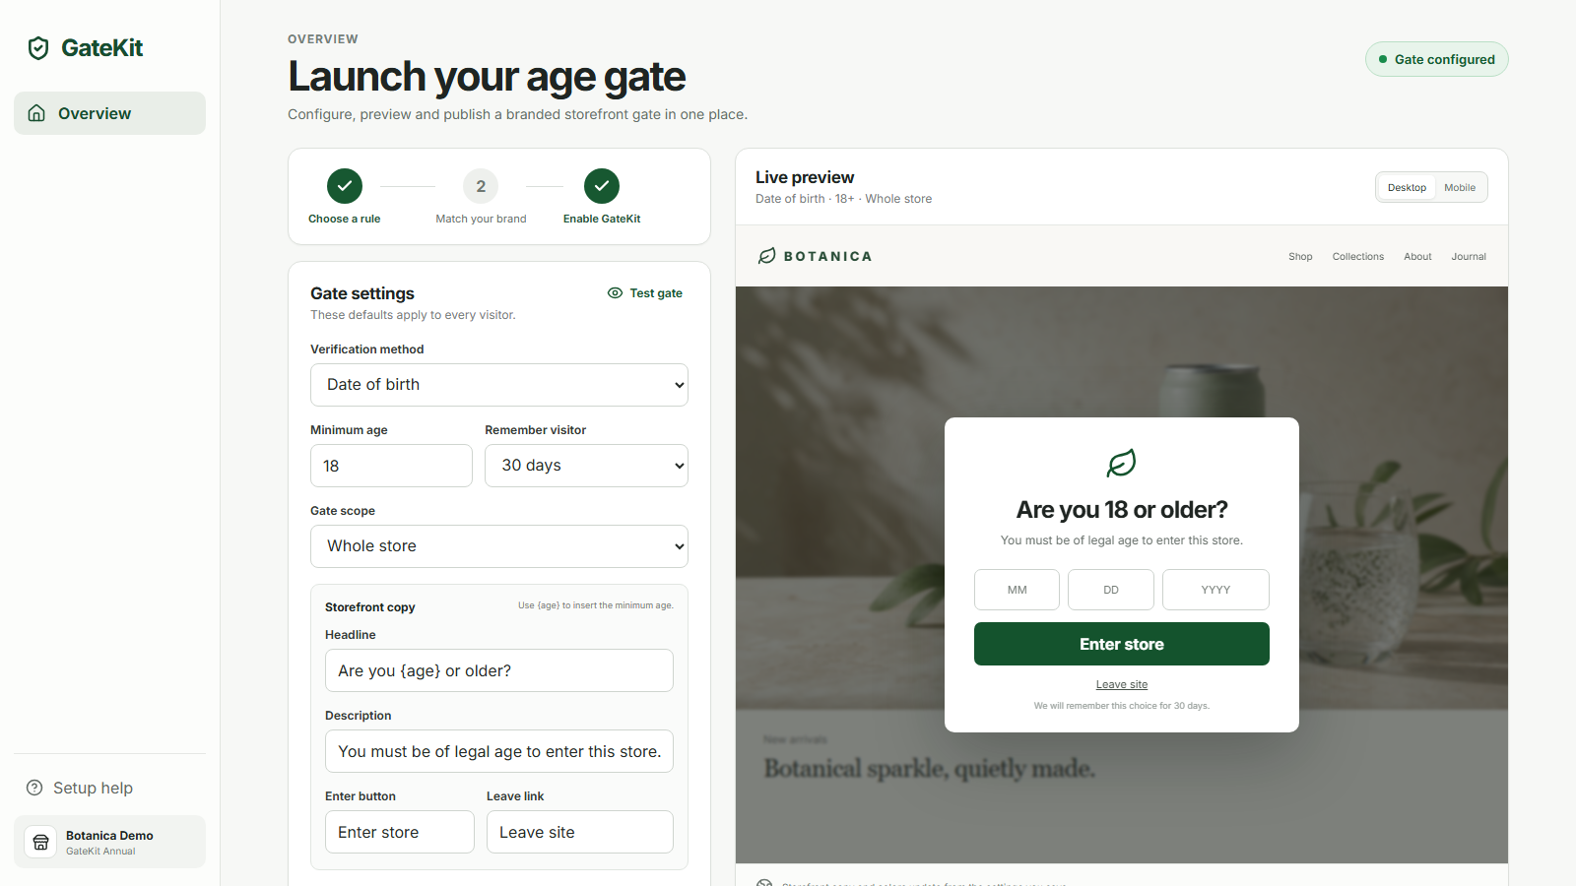Click the Botanica Demo store icon

click(x=40, y=842)
